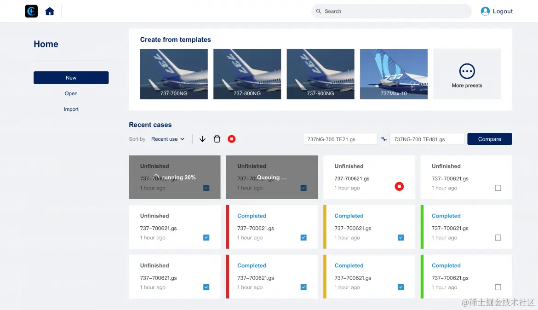Click the Logout link
The width and height of the screenshot is (538, 310).
pyautogui.click(x=503, y=11)
